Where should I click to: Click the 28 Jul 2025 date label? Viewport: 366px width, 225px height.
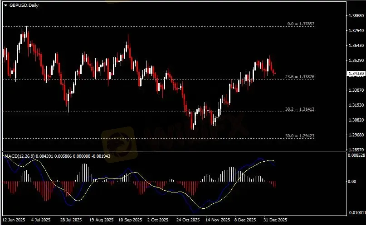click(70, 220)
